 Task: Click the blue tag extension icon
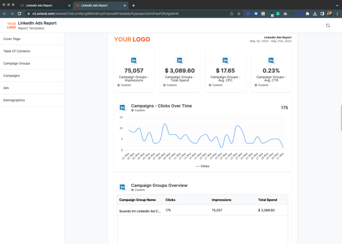(x=255, y=14)
